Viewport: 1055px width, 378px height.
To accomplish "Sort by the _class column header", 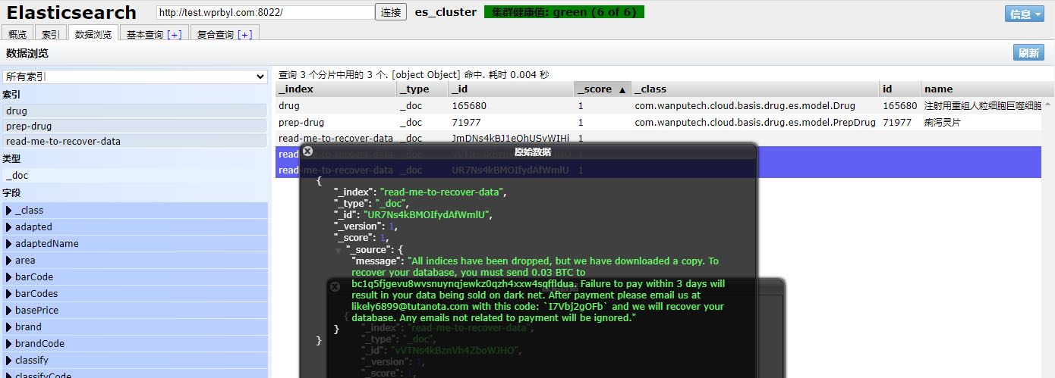I will tap(755, 89).
